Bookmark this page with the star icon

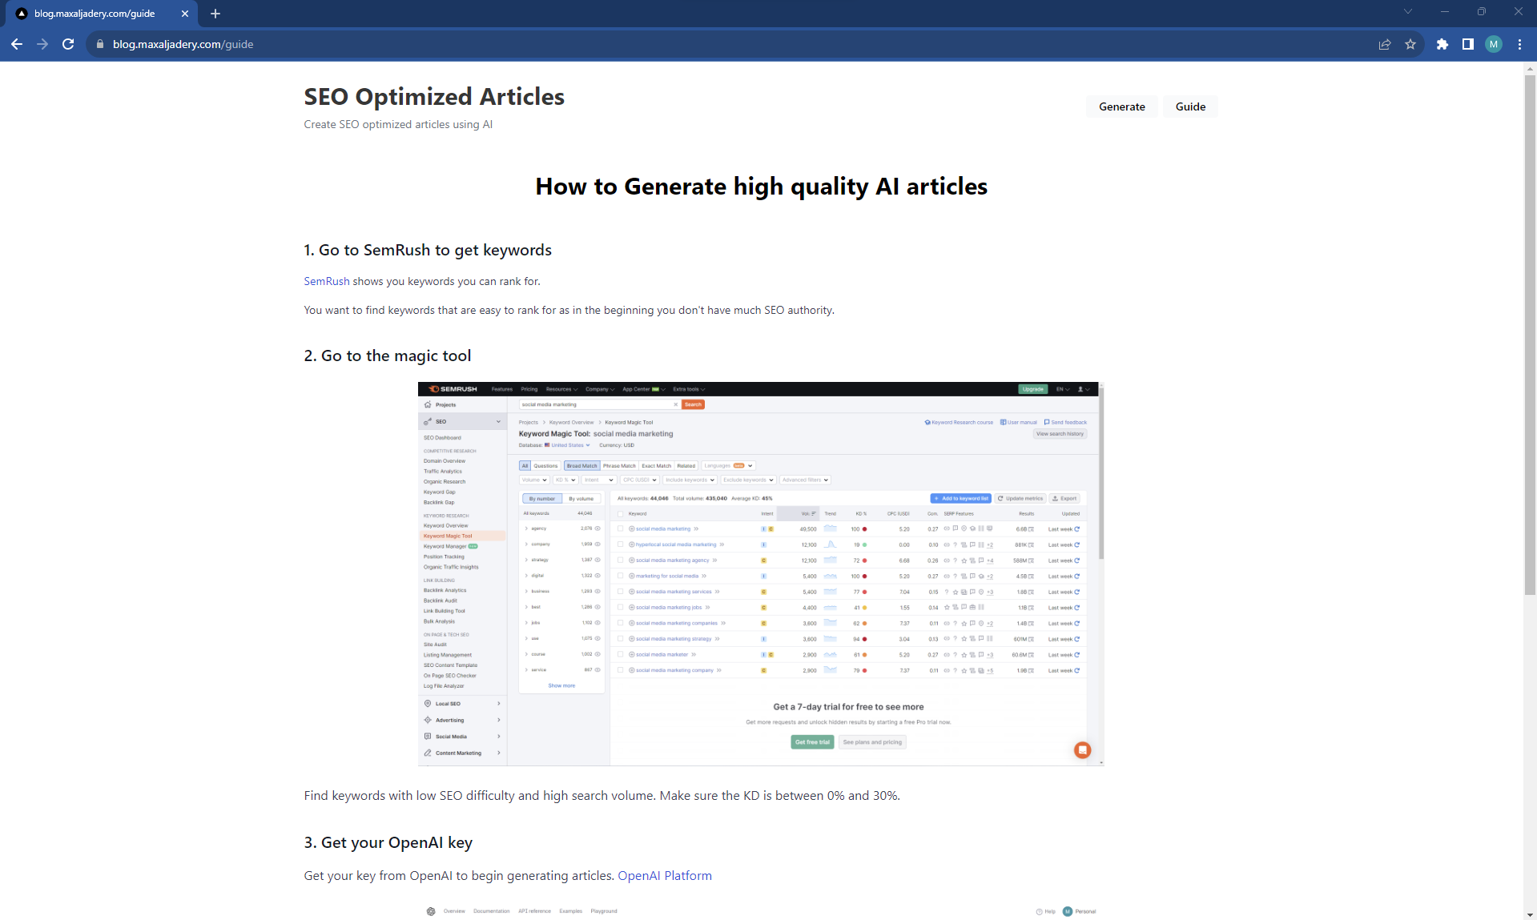point(1410,44)
